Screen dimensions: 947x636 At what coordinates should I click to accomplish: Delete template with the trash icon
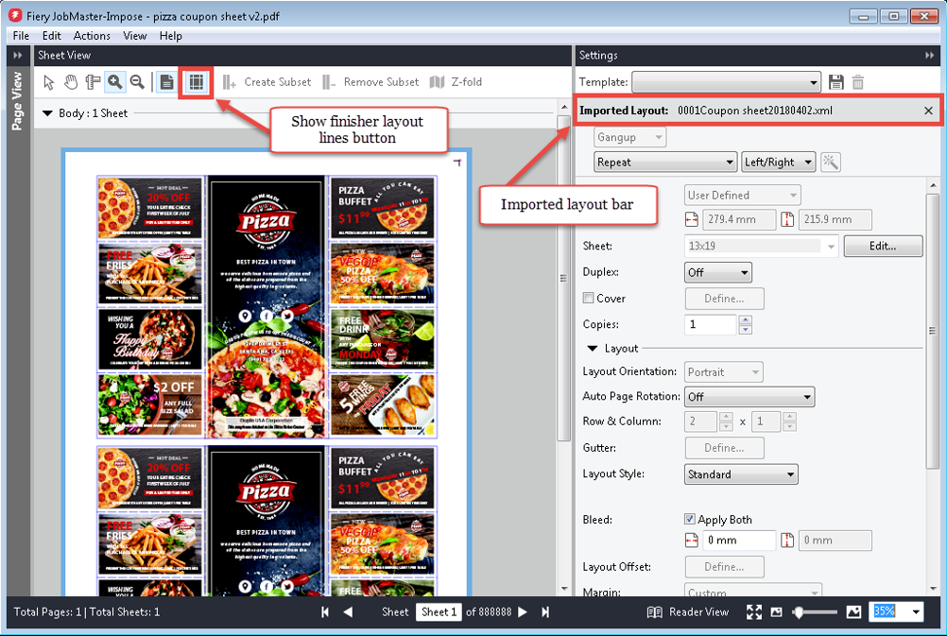(857, 82)
